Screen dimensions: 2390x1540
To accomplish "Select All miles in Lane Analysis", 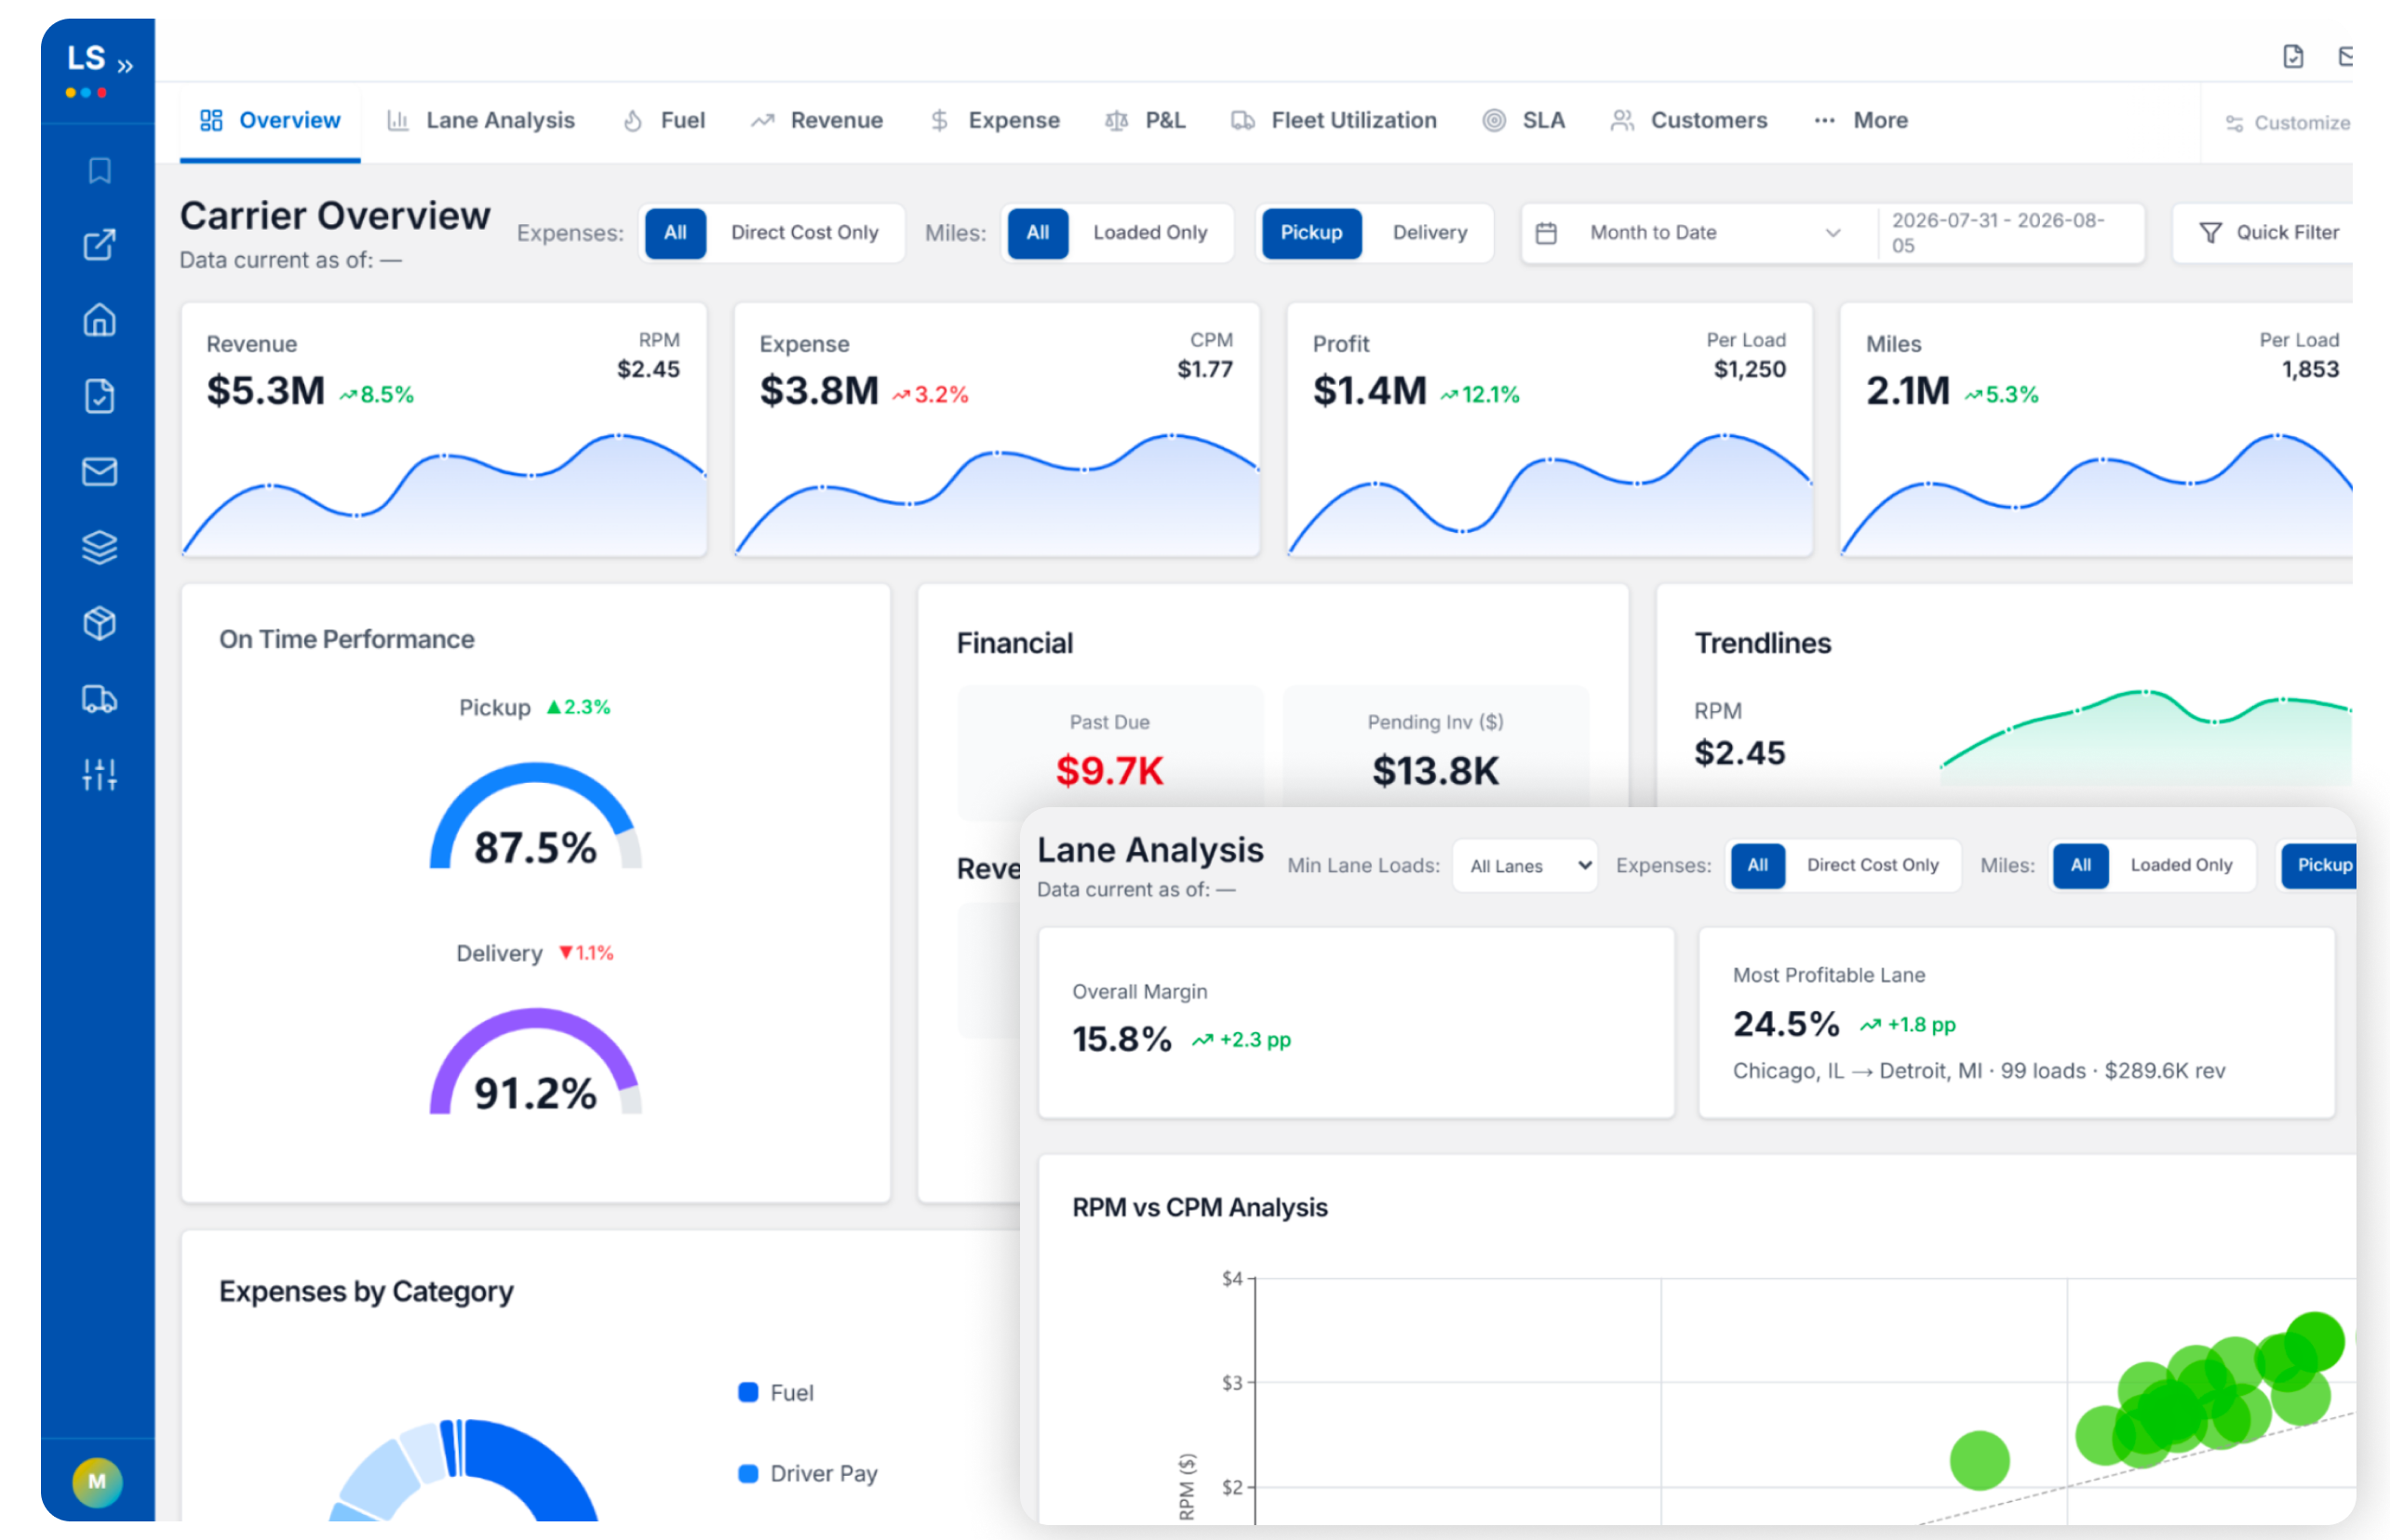I will tap(2081, 865).
